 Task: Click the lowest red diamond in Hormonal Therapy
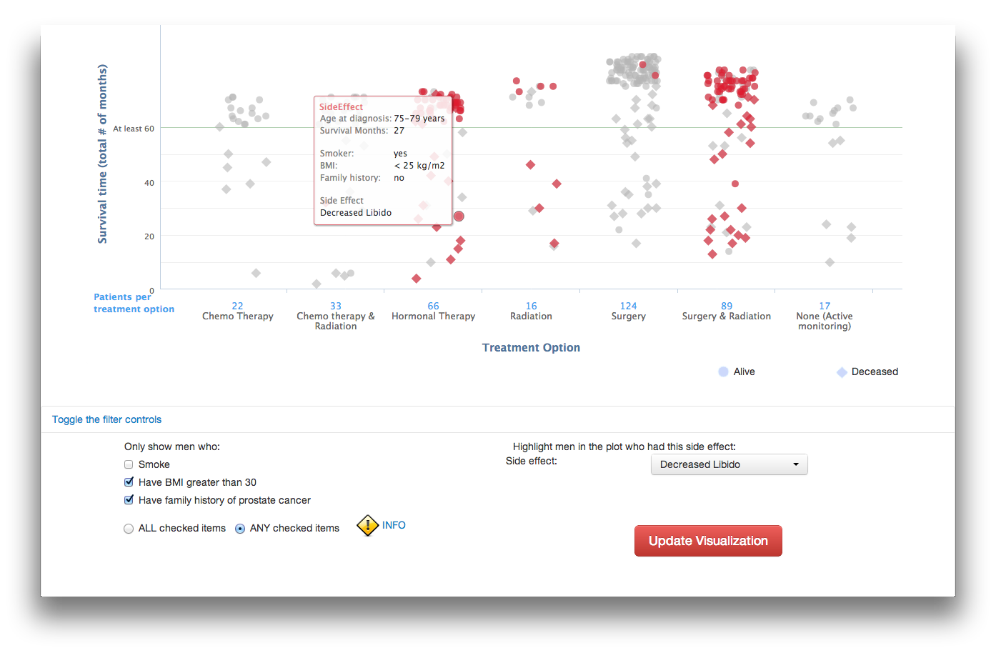[x=416, y=278]
